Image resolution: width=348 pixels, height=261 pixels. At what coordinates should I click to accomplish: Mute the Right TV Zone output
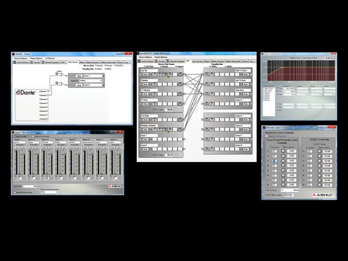pos(245,74)
